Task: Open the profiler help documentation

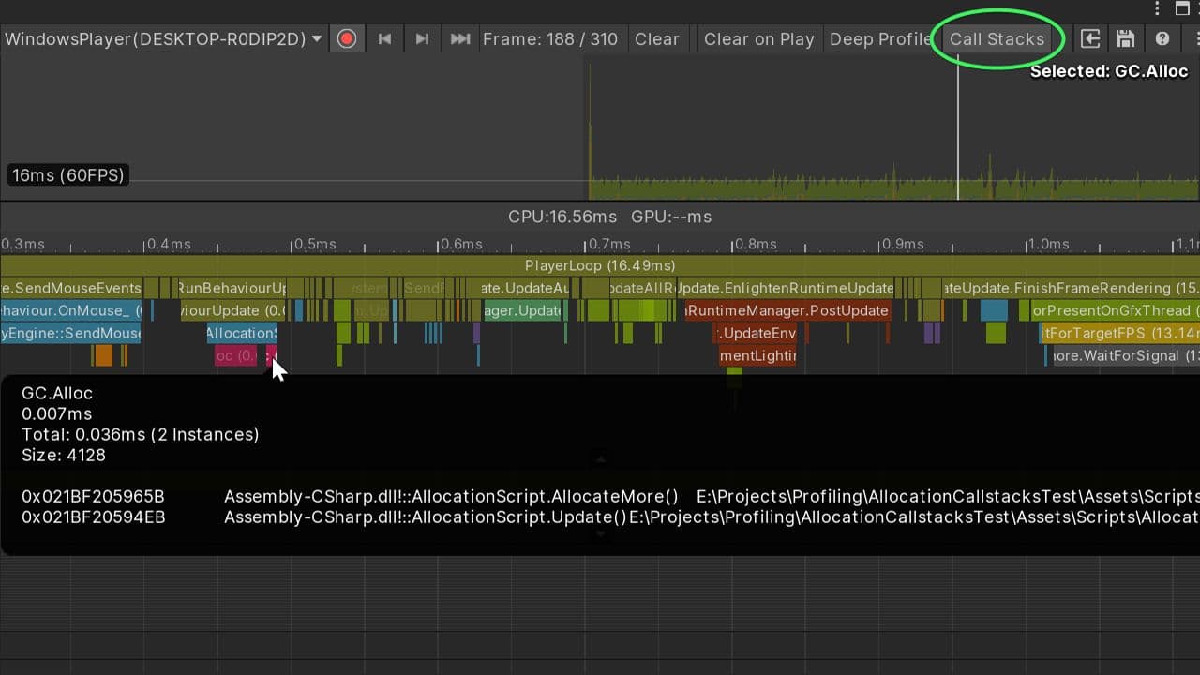Action: tap(1162, 38)
